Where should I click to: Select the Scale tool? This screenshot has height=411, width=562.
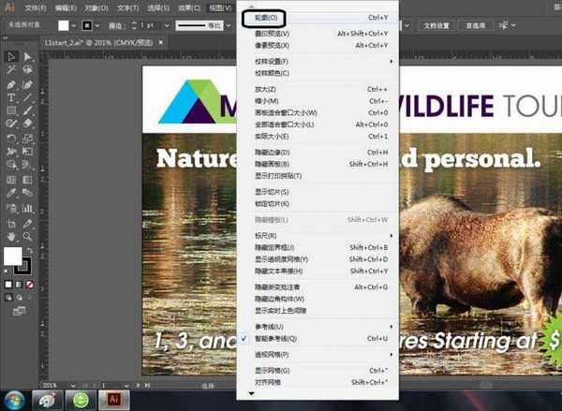point(27,139)
